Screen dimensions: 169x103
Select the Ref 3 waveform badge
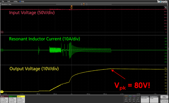(4, 99)
